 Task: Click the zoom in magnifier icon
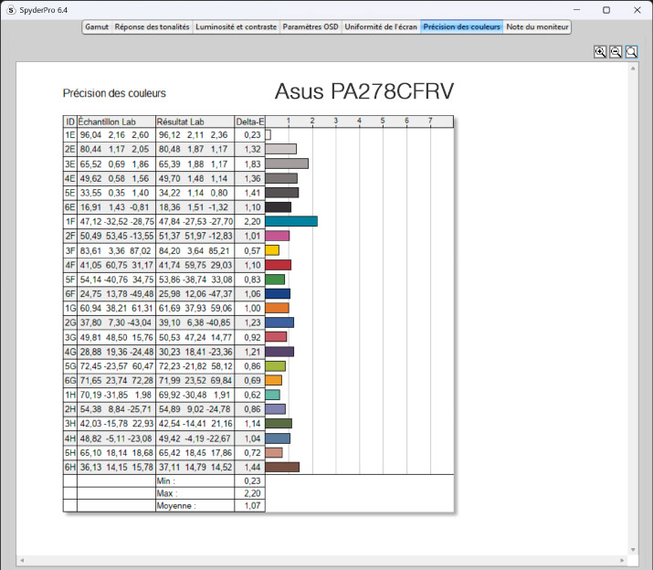pyautogui.click(x=600, y=52)
